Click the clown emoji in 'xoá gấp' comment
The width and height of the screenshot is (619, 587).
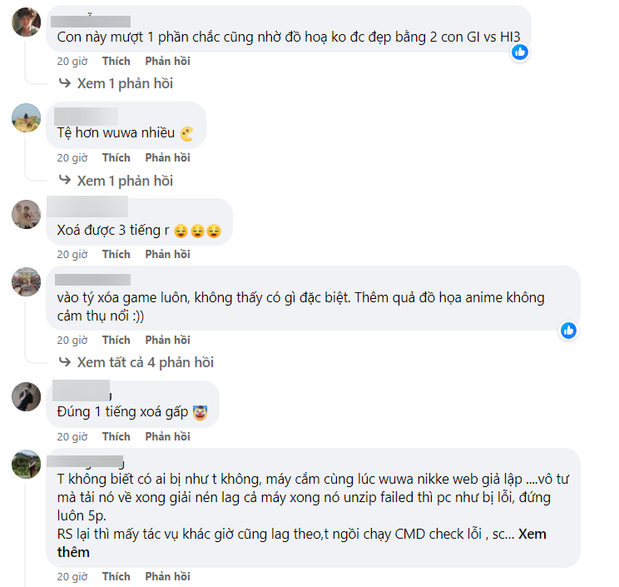tap(199, 412)
